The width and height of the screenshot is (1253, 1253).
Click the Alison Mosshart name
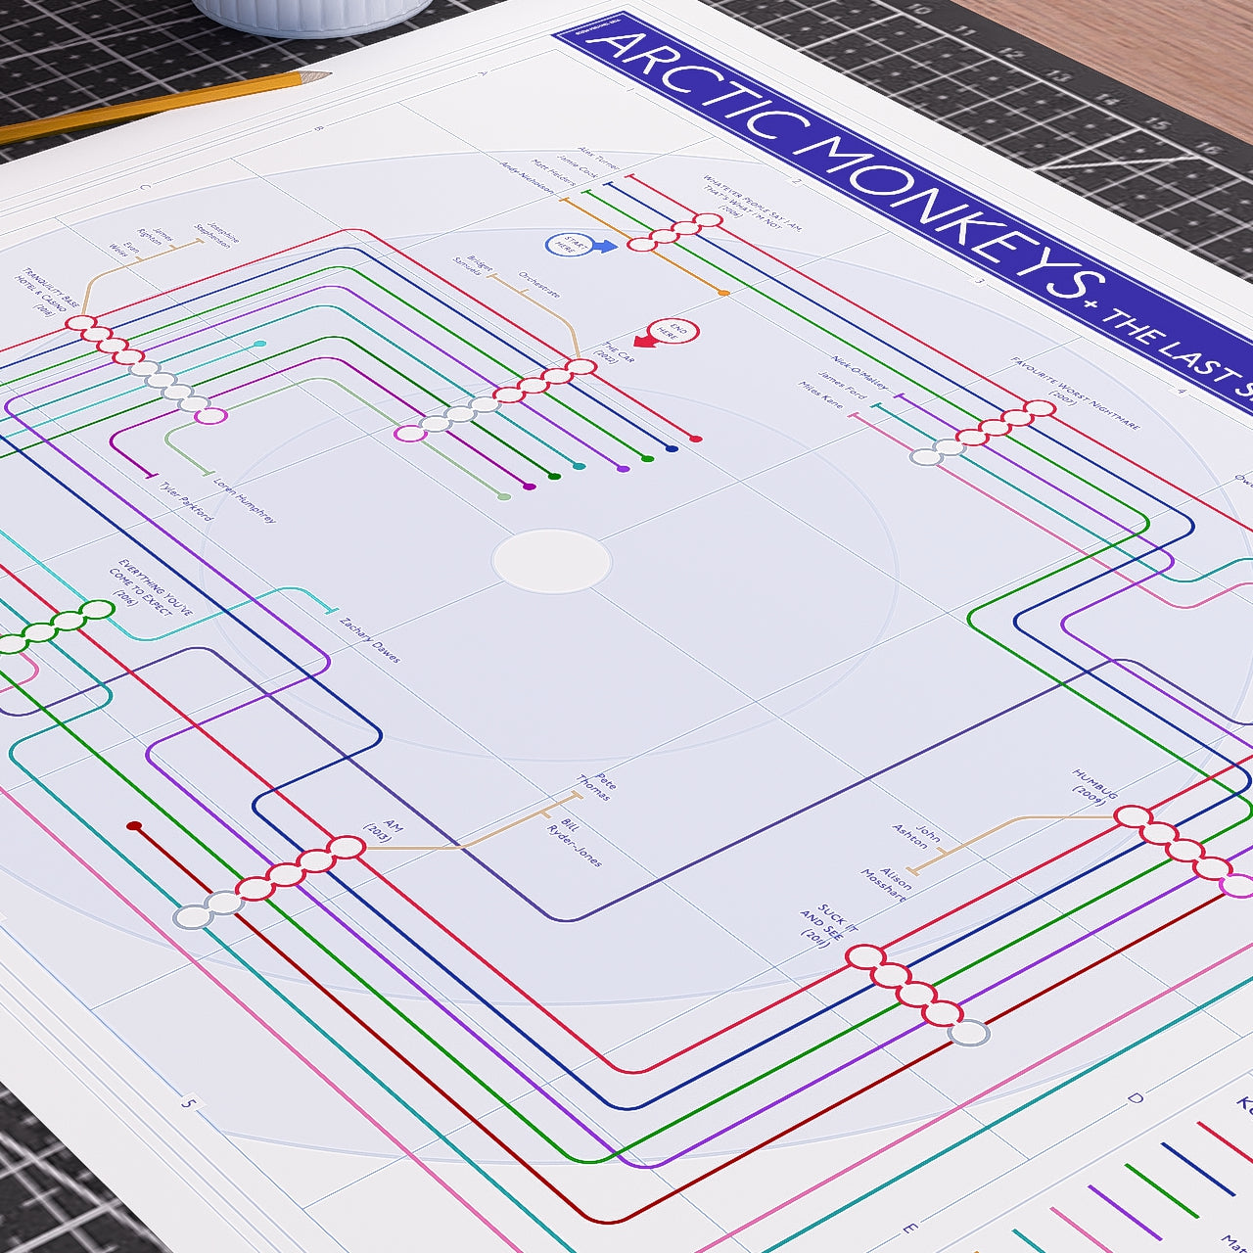886,885
